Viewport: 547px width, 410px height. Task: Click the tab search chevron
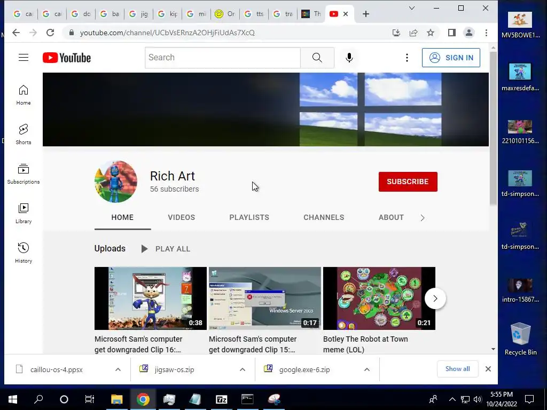(412, 8)
